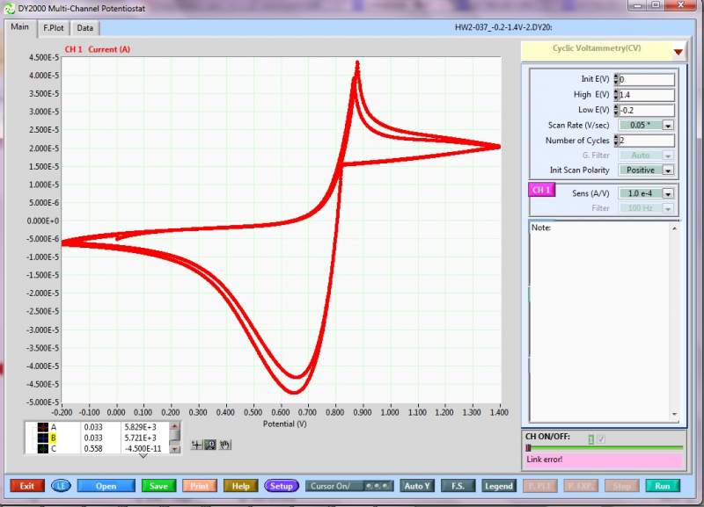Select the hand pan graph tool
Viewport: 704px width, 507px height.
[x=225, y=445]
